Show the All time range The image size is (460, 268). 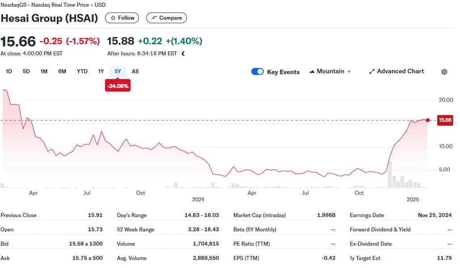[135, 71]
